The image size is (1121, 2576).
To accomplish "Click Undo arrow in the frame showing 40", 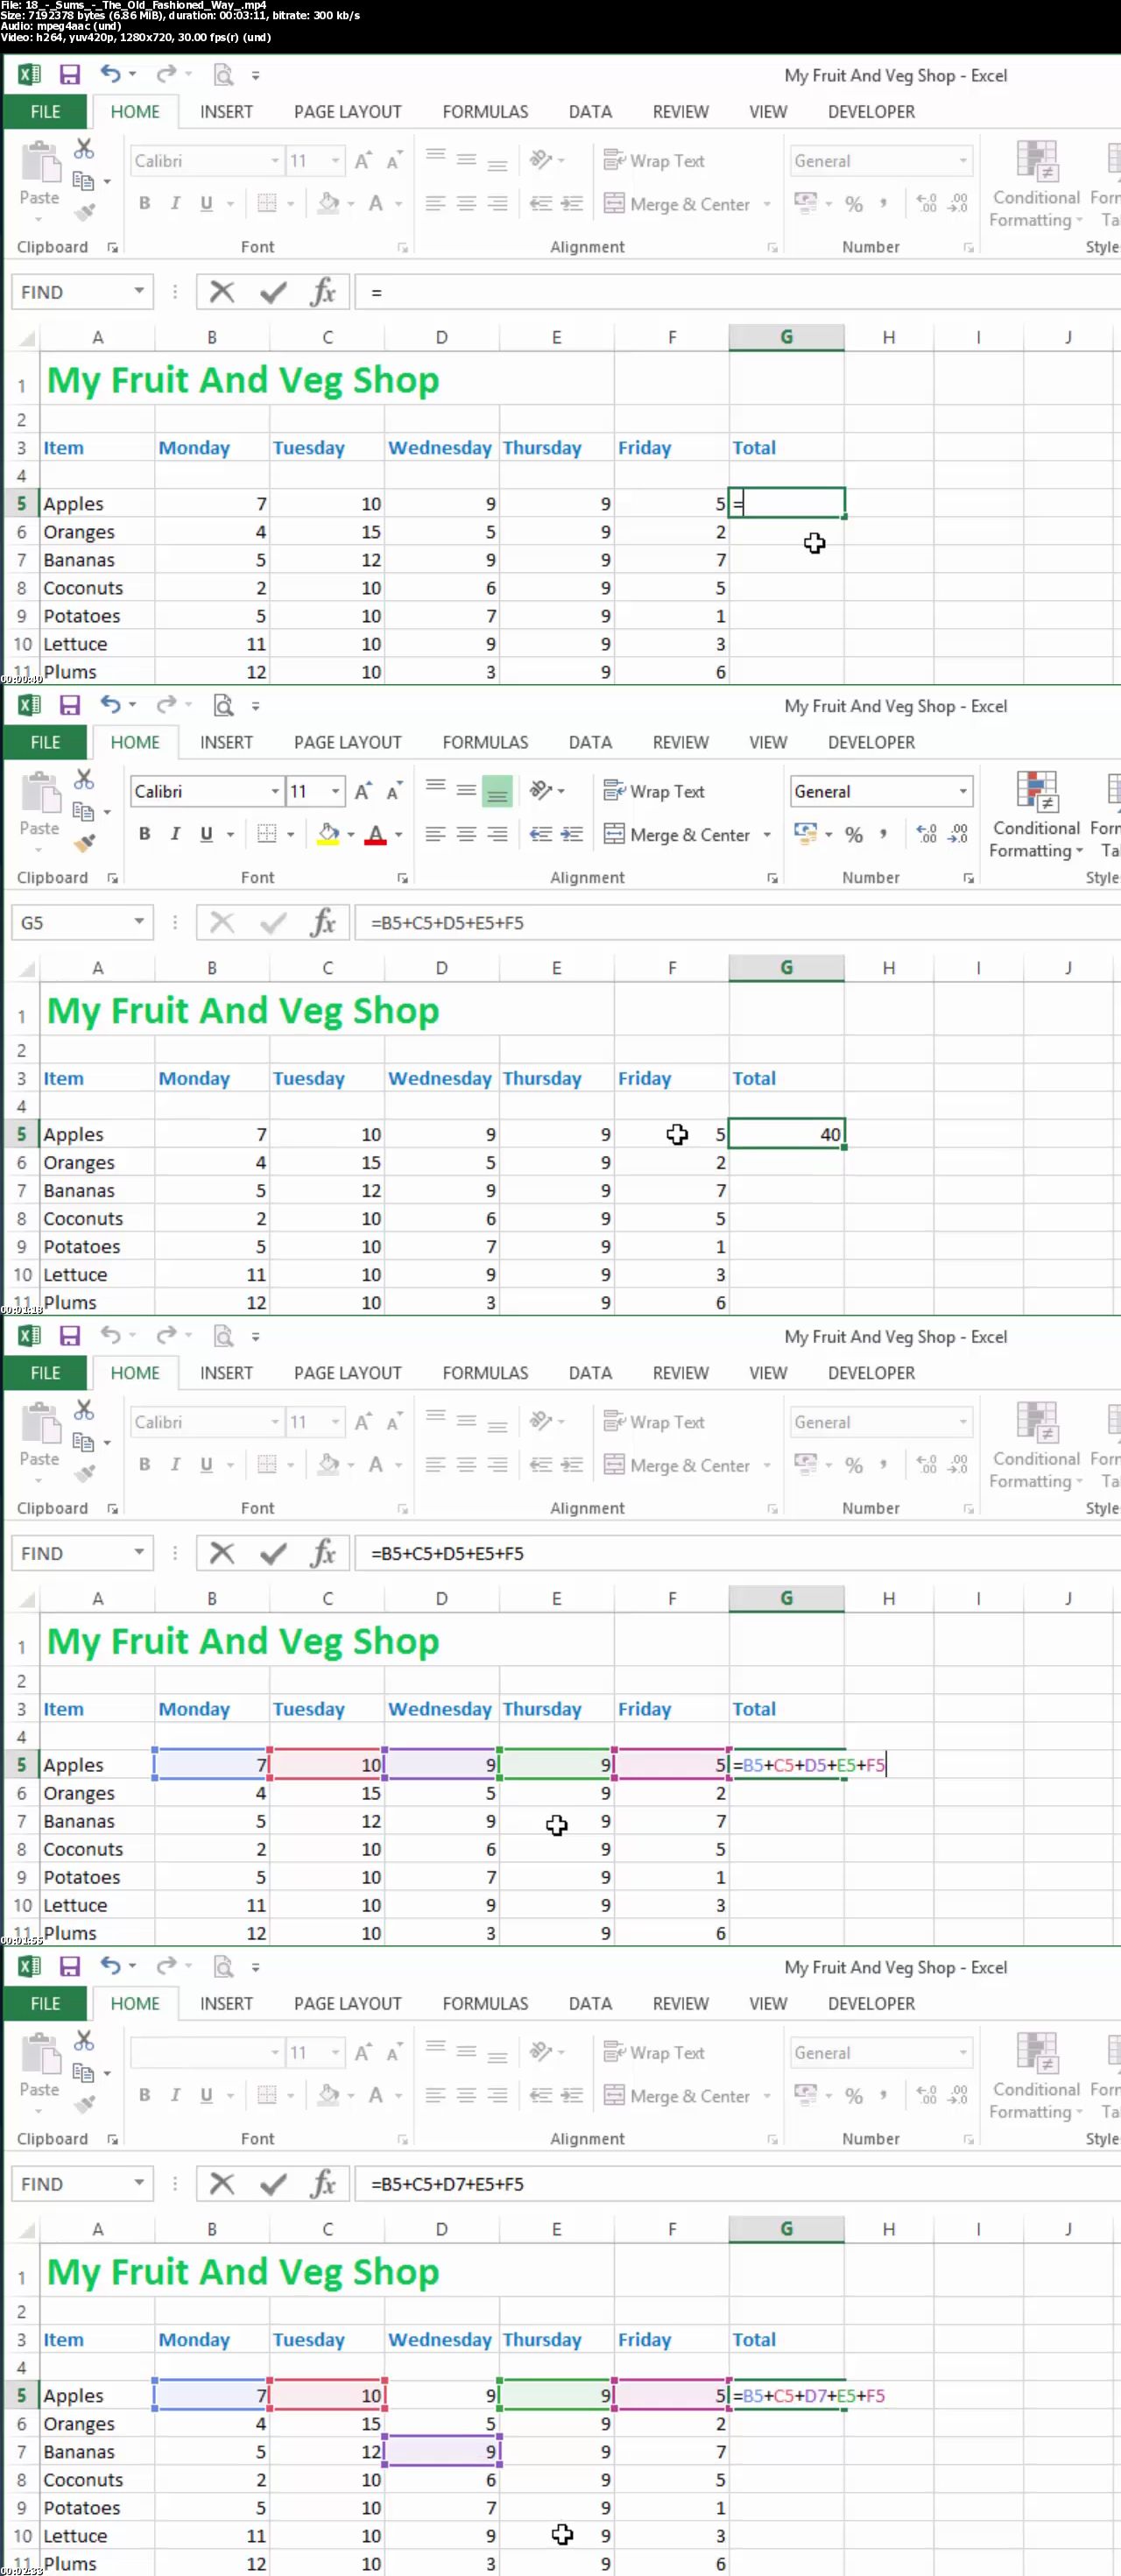I will pos(110,705).
